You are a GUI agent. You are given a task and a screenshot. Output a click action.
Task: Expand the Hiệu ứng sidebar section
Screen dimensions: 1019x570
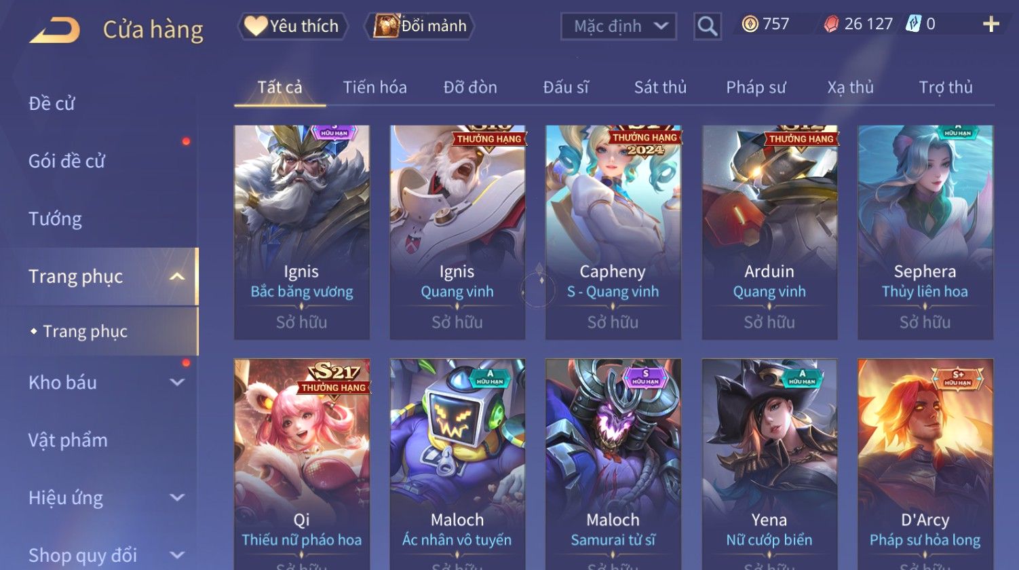177,497
